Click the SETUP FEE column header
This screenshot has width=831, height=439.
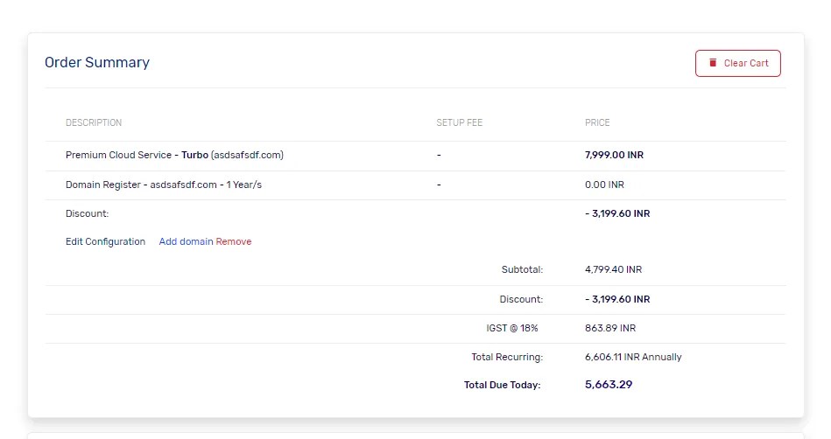pyautogui.click(x=459, y=122)
